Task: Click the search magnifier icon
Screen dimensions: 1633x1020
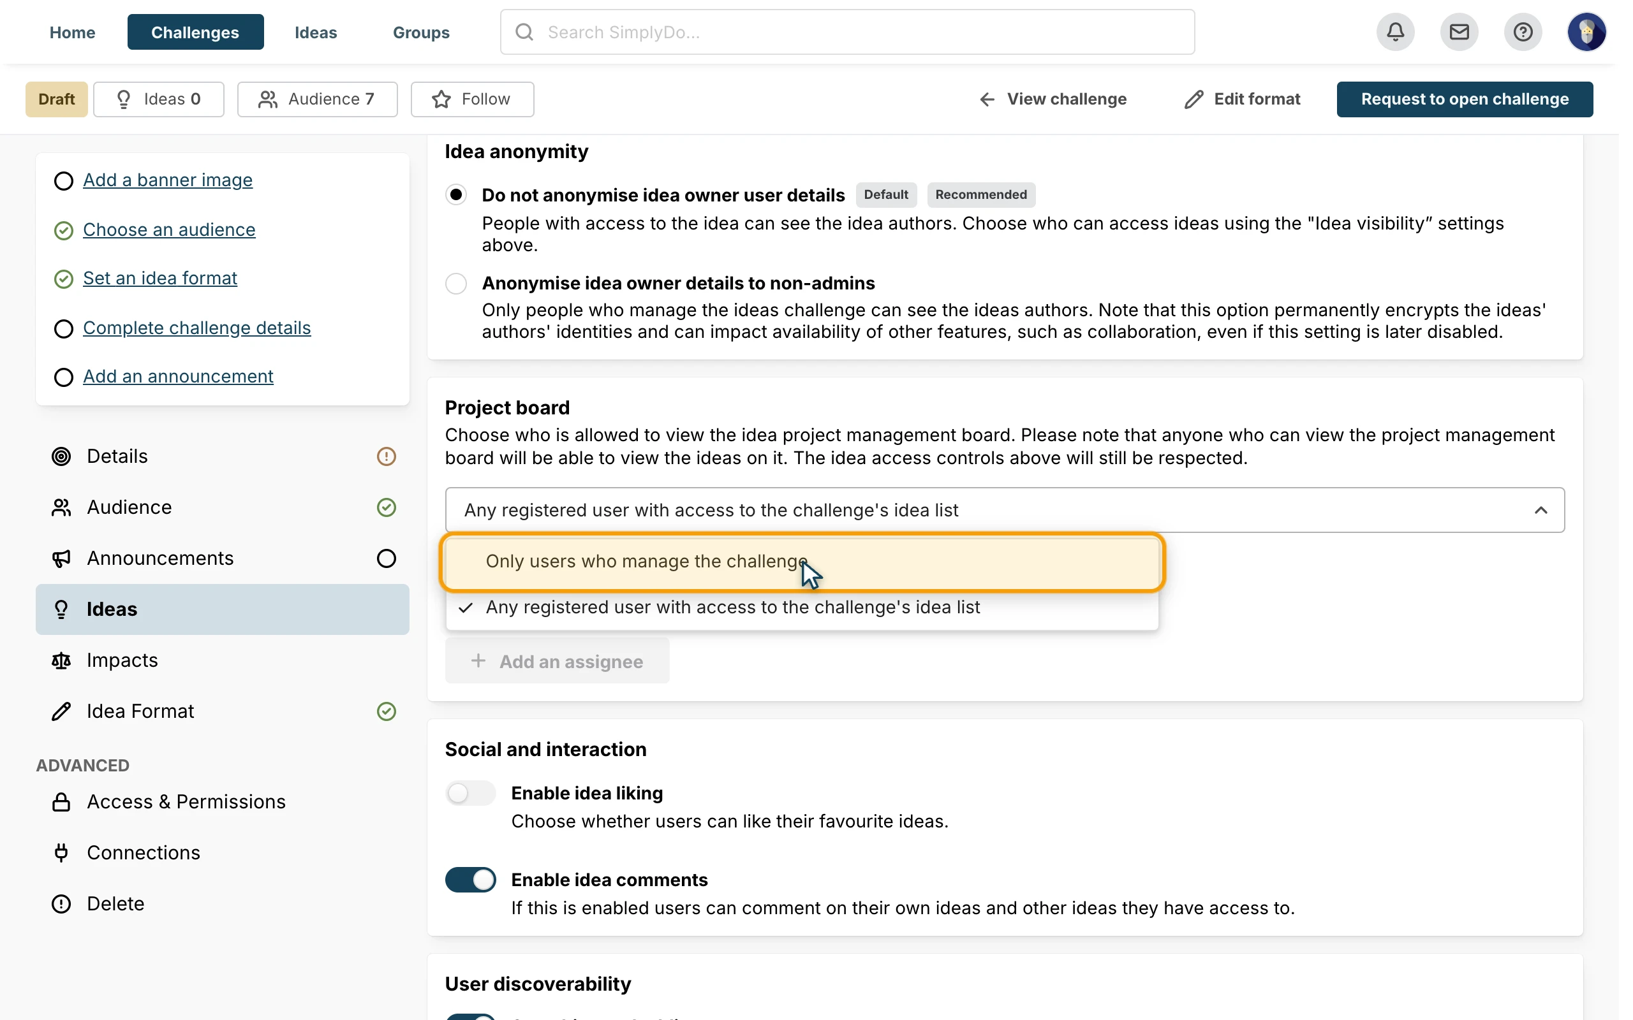Action: point(524,32)
